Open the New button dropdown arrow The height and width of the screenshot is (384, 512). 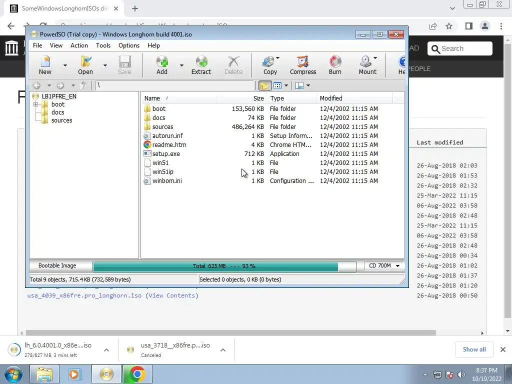point(65,65)
